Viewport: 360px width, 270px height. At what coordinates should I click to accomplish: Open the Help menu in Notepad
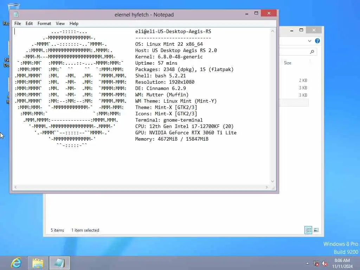(x=74, y=24)
